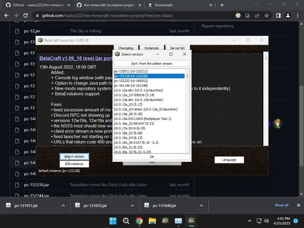Click the version list scrollbar thumb

pyautogui.click(x=187, y=76)
